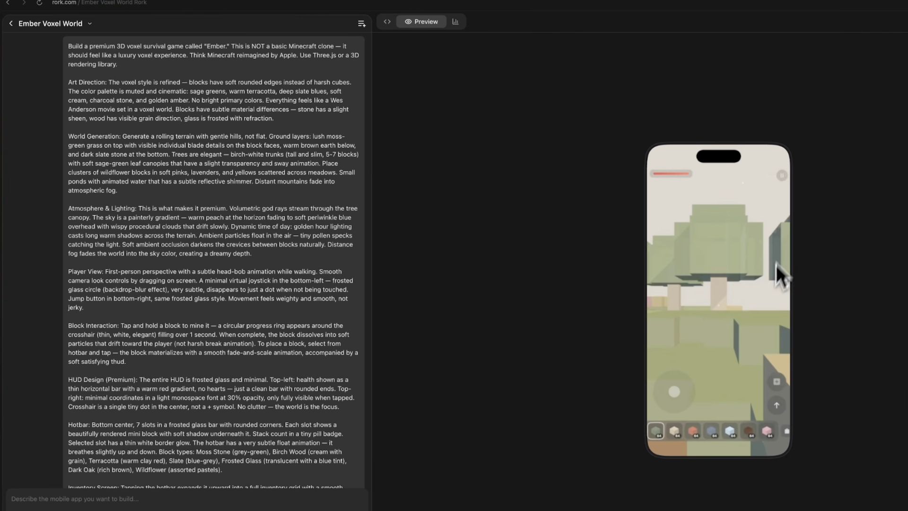This screenshot has width=908, height=511.
Task: Open the code view icon
Action: coord(387,22)
